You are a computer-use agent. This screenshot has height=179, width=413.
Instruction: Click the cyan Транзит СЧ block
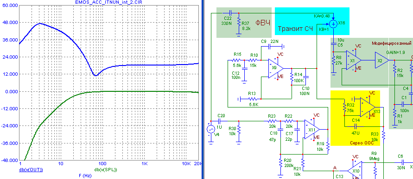click(312, 21)
